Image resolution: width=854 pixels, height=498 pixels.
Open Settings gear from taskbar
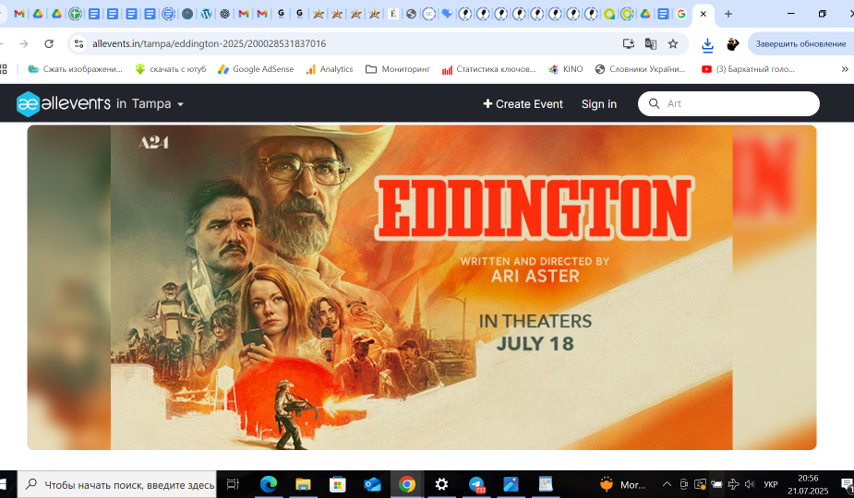441,484
